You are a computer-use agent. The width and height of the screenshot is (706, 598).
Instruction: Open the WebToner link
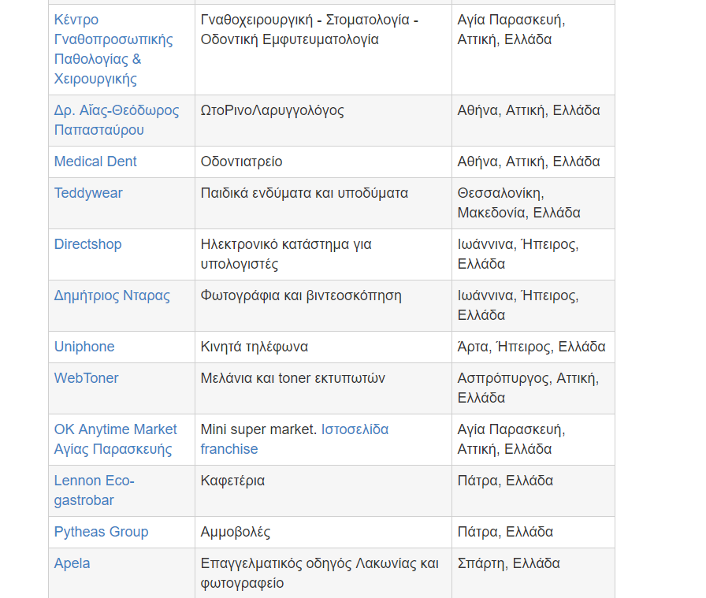(86, 378)
